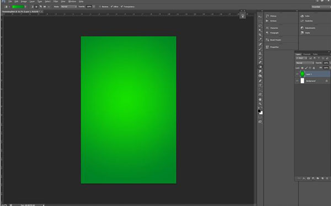Toggle the Reverse gradient checkbox
331x206 pixels.
[100, 7]
